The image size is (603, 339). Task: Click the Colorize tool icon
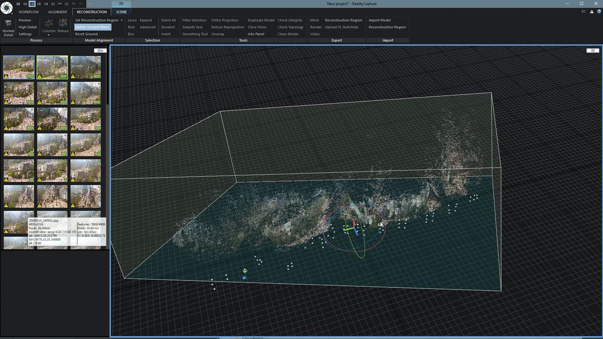(48, 24)
